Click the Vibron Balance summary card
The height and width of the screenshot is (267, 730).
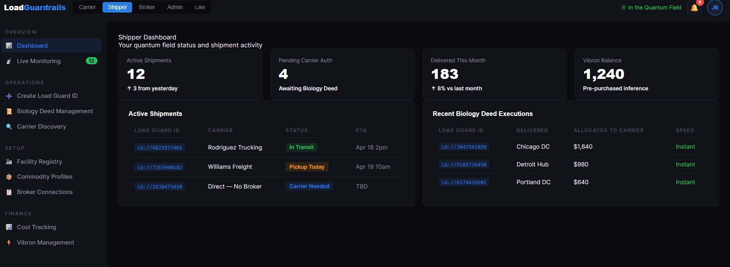coord(646,74)
